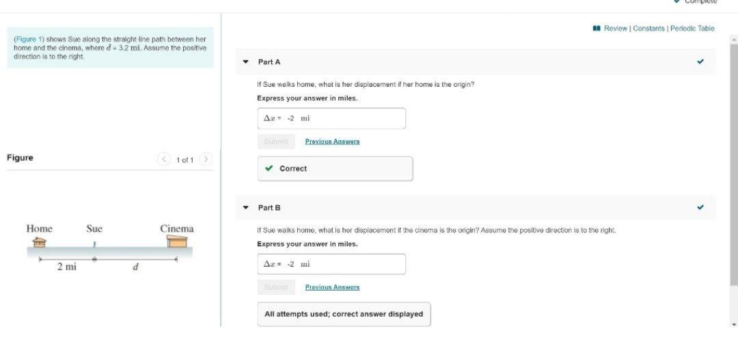Viewport: 738px width, 342px height.
Task: Go to the previous figure
Action: click(164, 160)
